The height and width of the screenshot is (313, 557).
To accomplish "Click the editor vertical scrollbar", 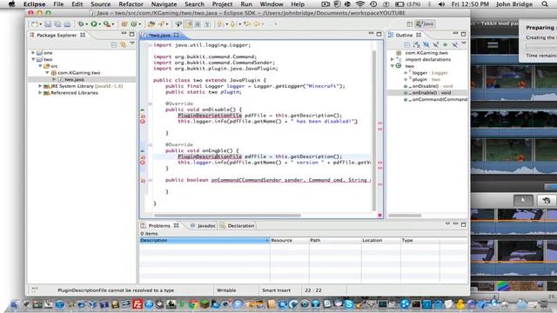I will (373, 130).
